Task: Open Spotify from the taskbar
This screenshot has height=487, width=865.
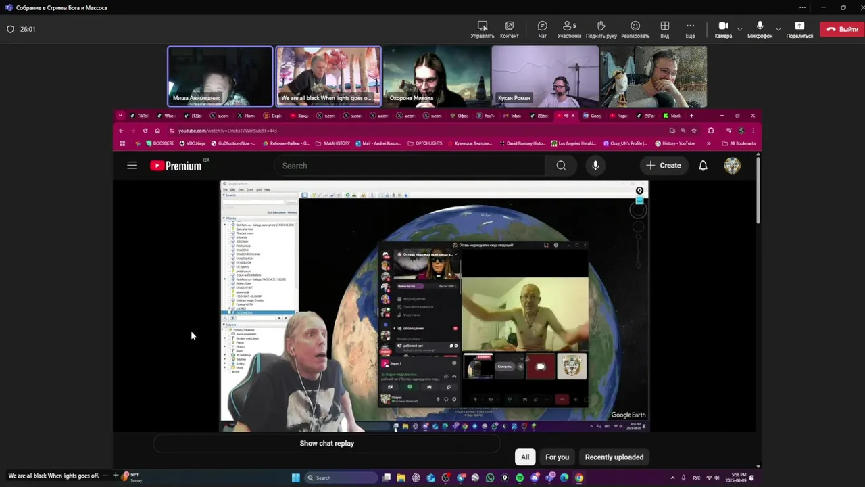Action: 520,478
